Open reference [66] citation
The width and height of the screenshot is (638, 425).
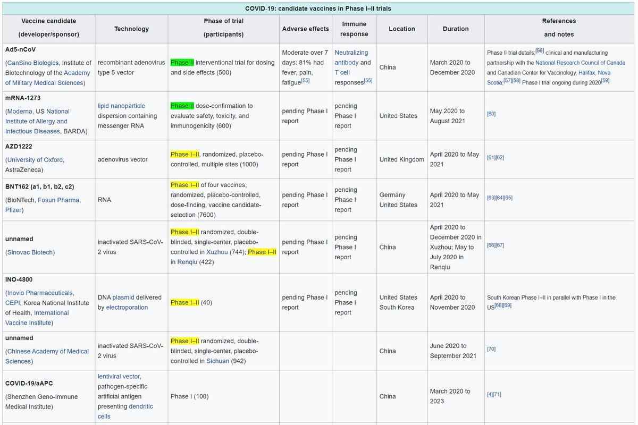tap(491, 245)
